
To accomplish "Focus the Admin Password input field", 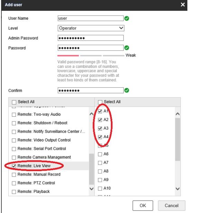I will pyautogui.click(x=91, y=38).
